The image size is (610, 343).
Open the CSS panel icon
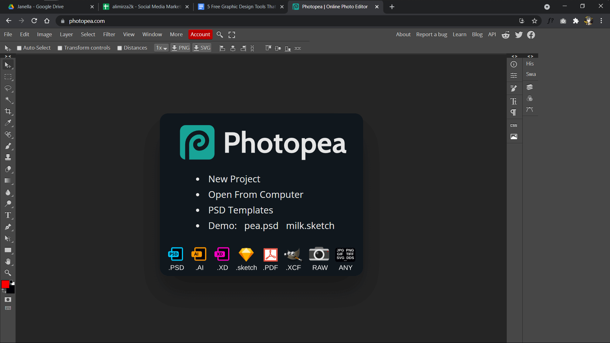(514, 125)
